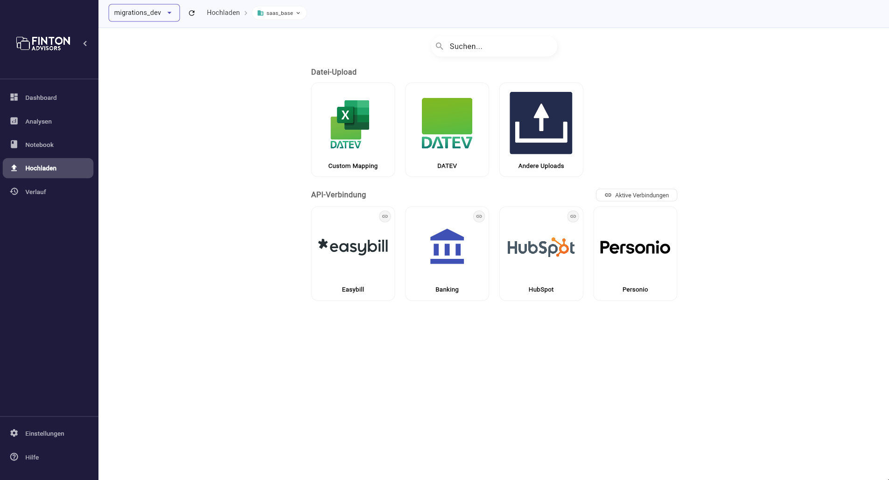Click the search magnifier icon
Screen dimensions: 889x480
click(x=440, y=46)
